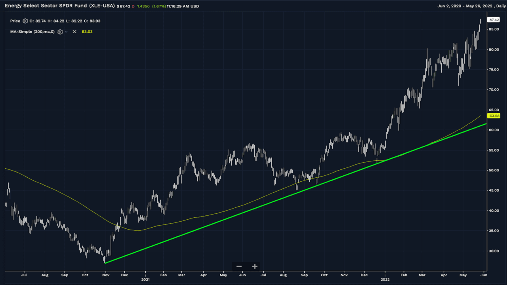This screenshot has height=285, width=507.
Task: Select the yellow 63.58 moving average axis tag
Action: pyautogui.click(x=494, y=116)
